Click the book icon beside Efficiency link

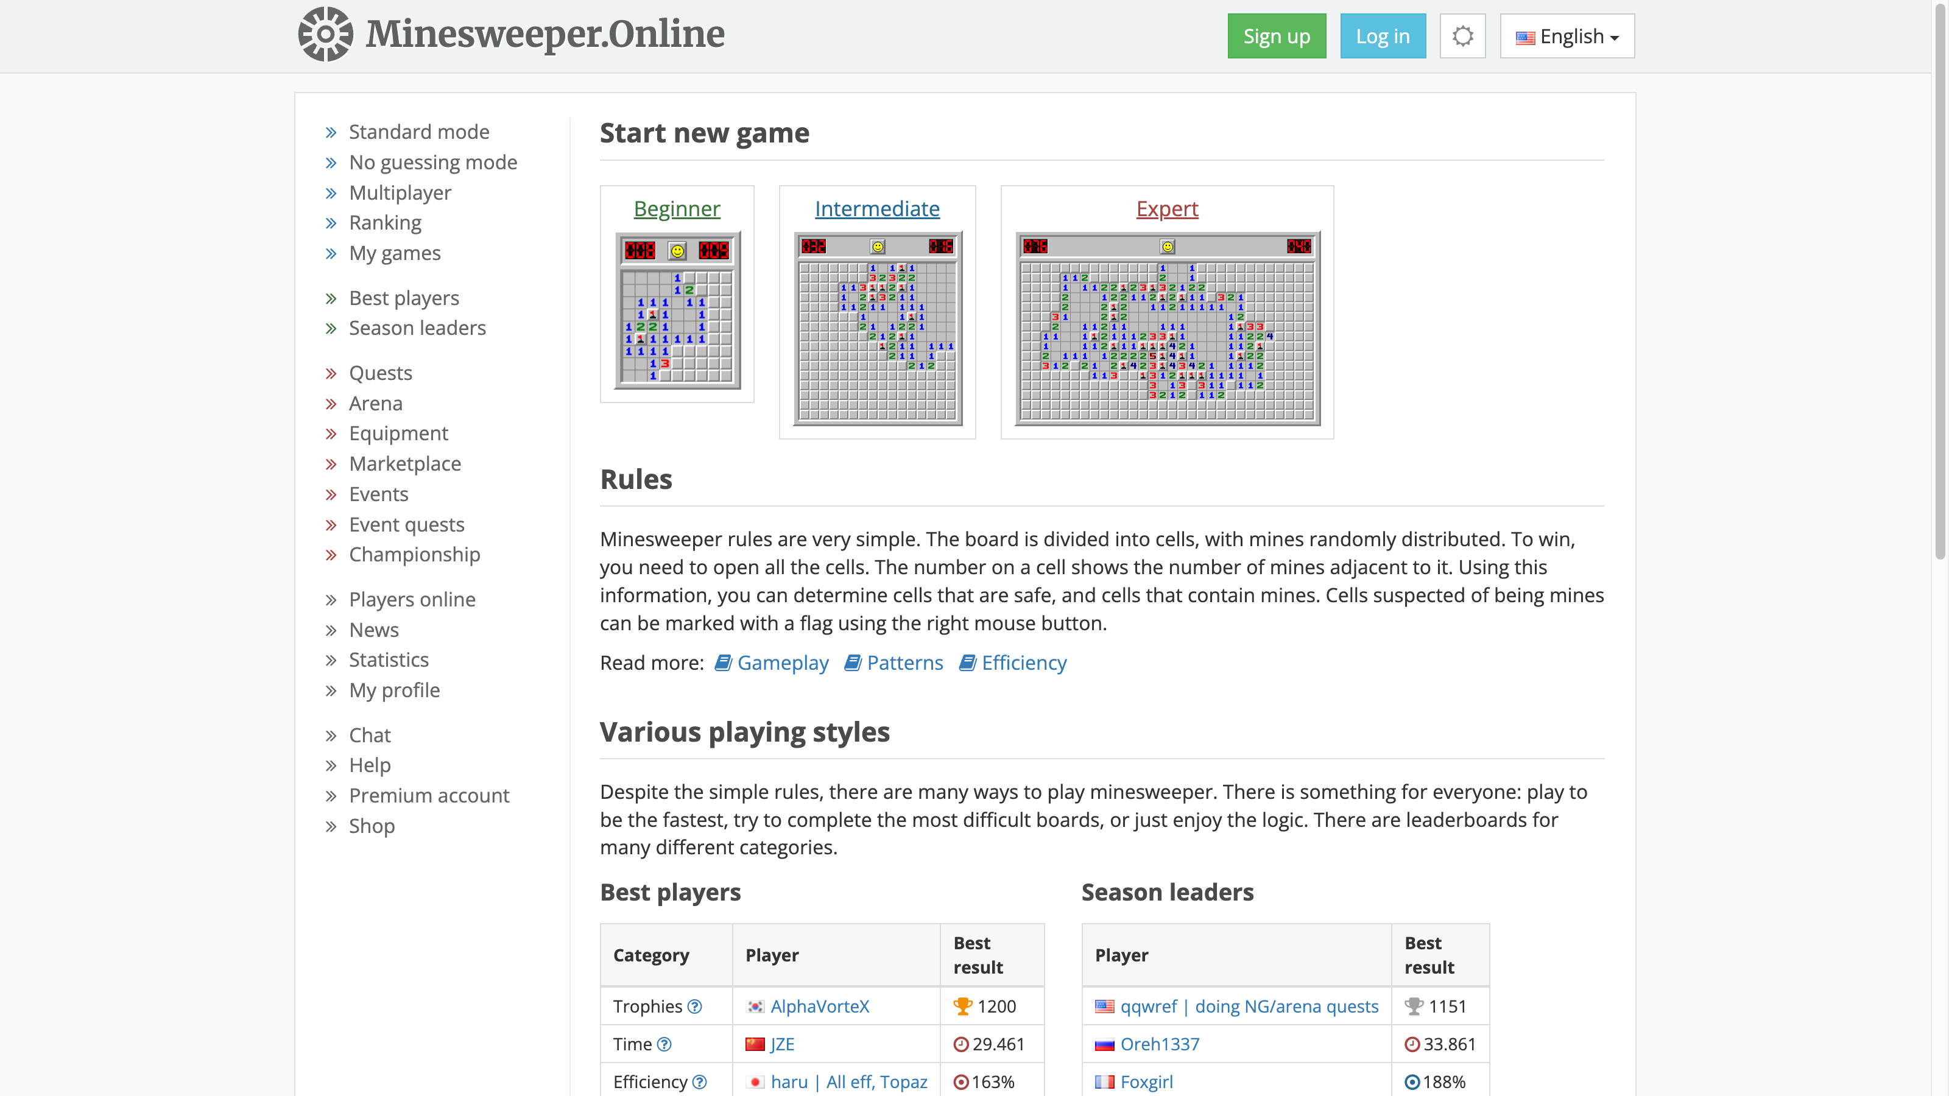pos(968,662)
